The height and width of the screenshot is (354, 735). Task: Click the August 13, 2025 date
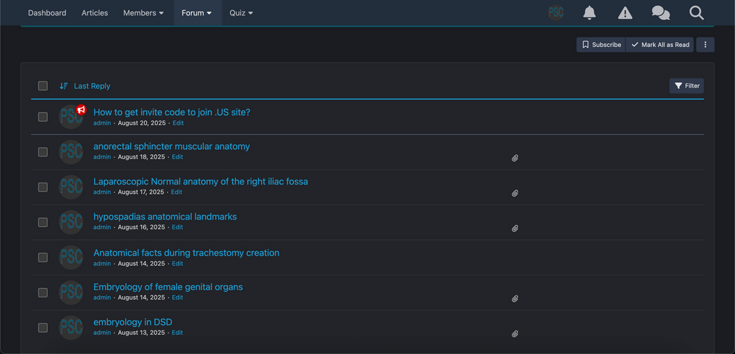click(142, 333)
